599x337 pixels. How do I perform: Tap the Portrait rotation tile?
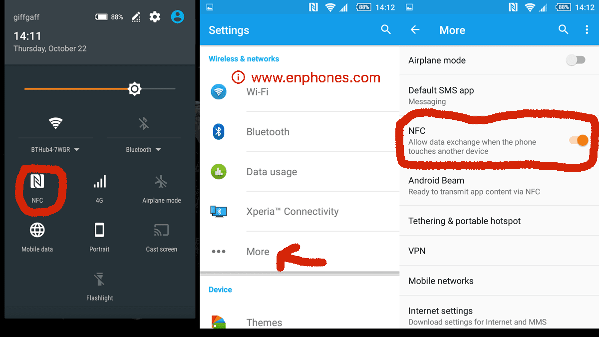pyautogui.click(x=99, y=237)
